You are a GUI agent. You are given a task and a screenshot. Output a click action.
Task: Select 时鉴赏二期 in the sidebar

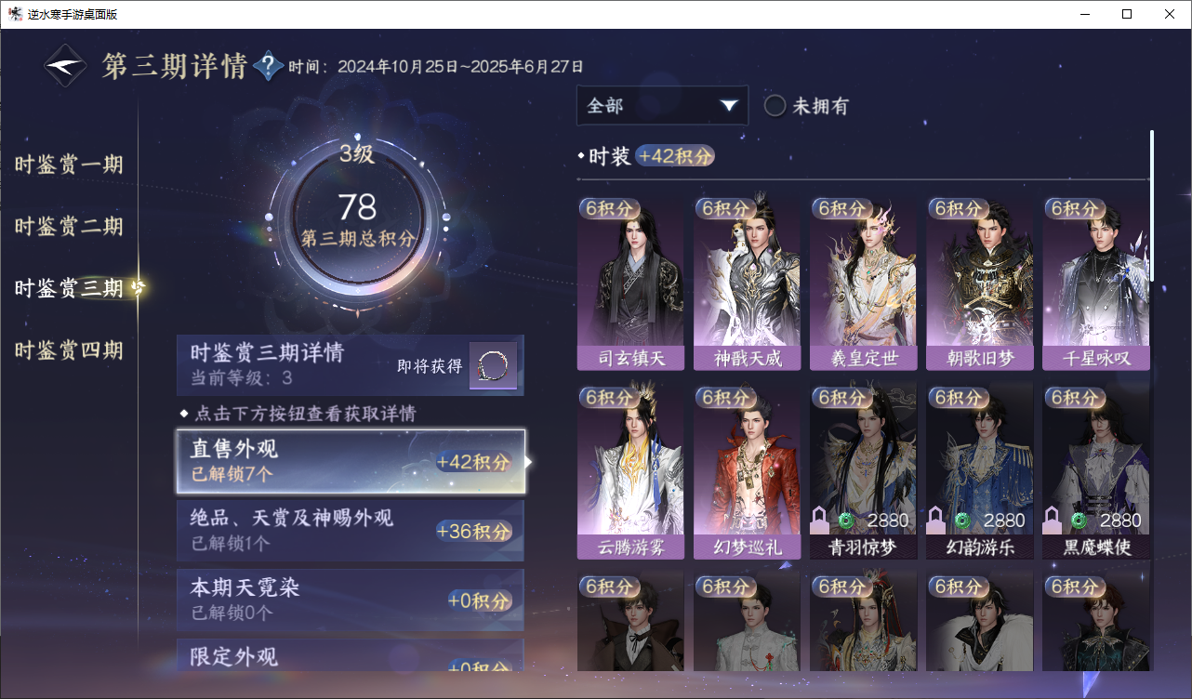pos(69,227)
